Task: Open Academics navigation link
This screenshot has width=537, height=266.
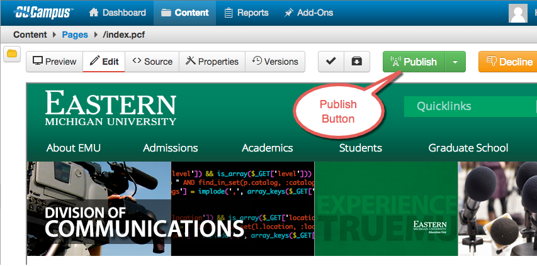Action: tap(267, 148)
